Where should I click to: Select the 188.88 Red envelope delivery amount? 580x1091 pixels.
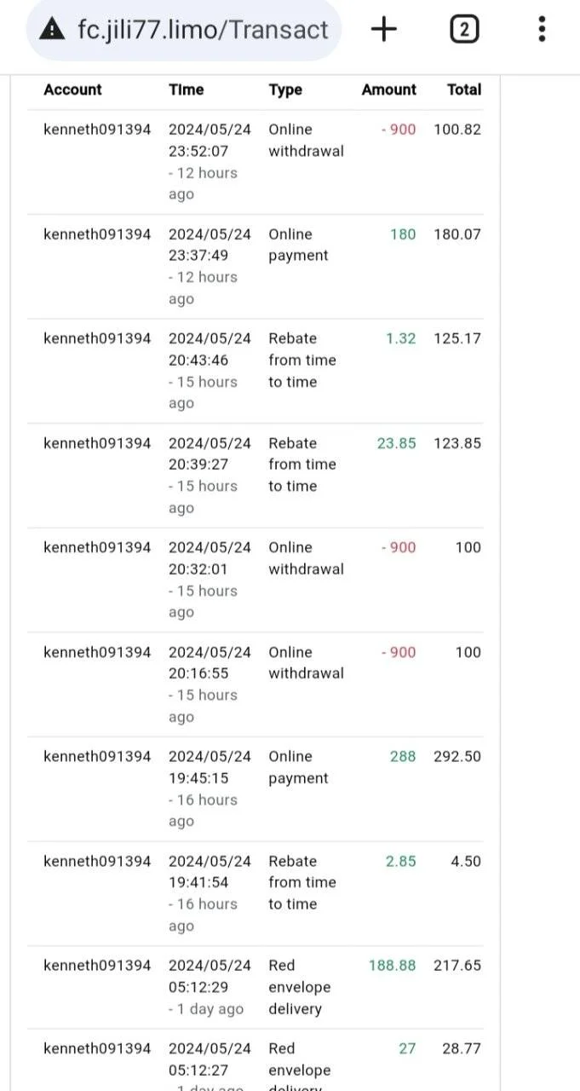coord(393,965)
